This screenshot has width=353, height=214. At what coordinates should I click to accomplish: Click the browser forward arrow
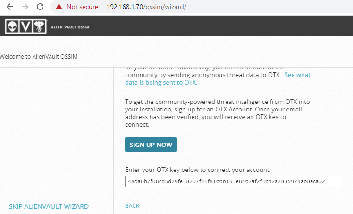pyautogui.click(x=25, y=7)
